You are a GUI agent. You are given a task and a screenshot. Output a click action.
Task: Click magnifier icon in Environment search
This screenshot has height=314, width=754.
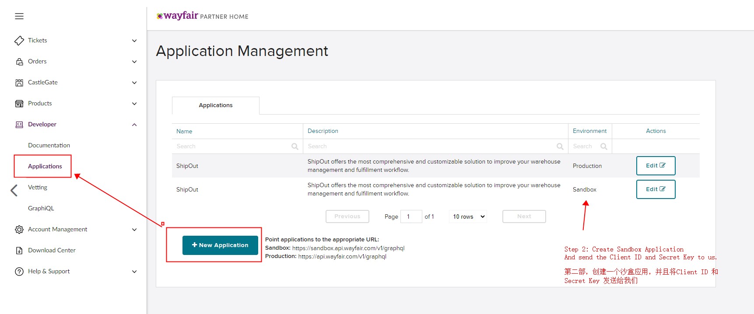[604, 147]
